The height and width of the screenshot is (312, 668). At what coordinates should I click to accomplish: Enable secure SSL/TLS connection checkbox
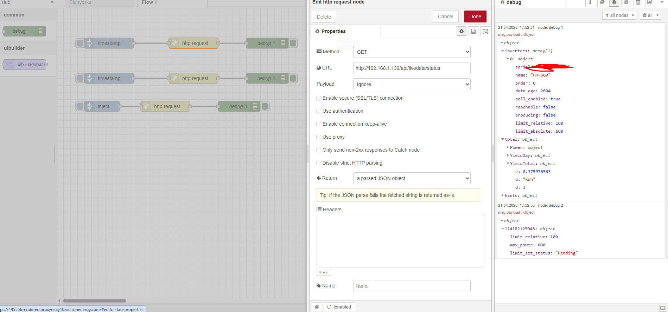coord(319,98)
